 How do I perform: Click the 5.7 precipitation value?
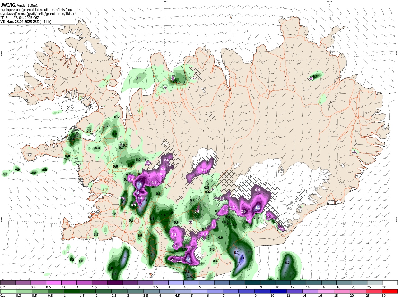pos(236,253)
